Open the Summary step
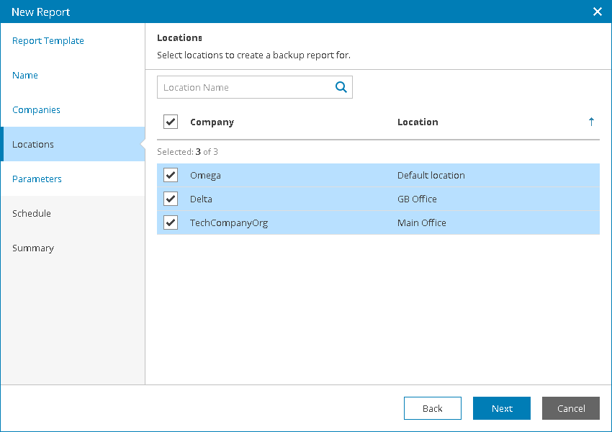This screenshot has height=432, width=612. pyautogui.click(x=33, y=248)
